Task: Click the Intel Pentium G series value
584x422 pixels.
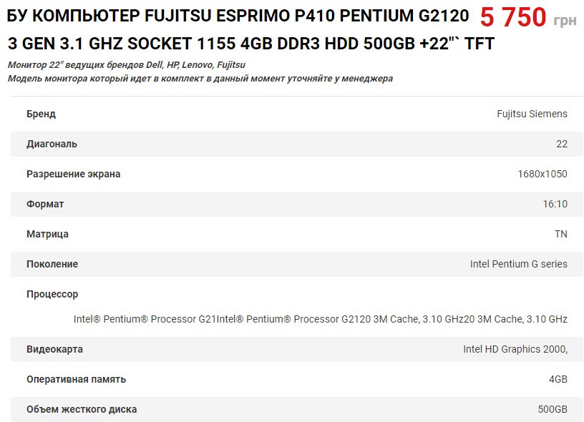Action: [518, 264]
